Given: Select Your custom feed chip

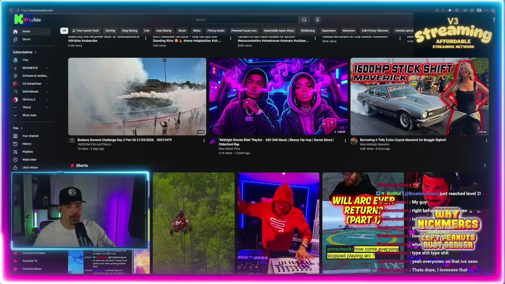Looking at the screenshot, I should pyautogui.click(x=85, y=31).
